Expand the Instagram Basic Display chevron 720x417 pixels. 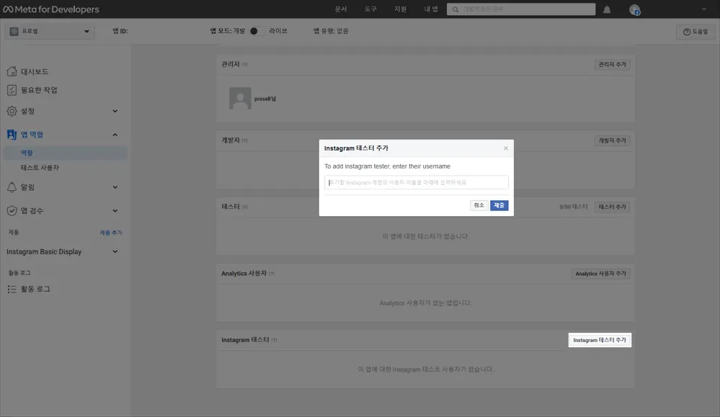(x=115, y=251)
